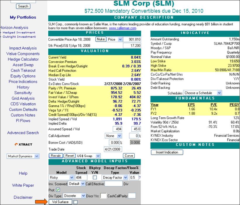View Price Indications
The width and height of the screenshot is (240, 205).
23,81
